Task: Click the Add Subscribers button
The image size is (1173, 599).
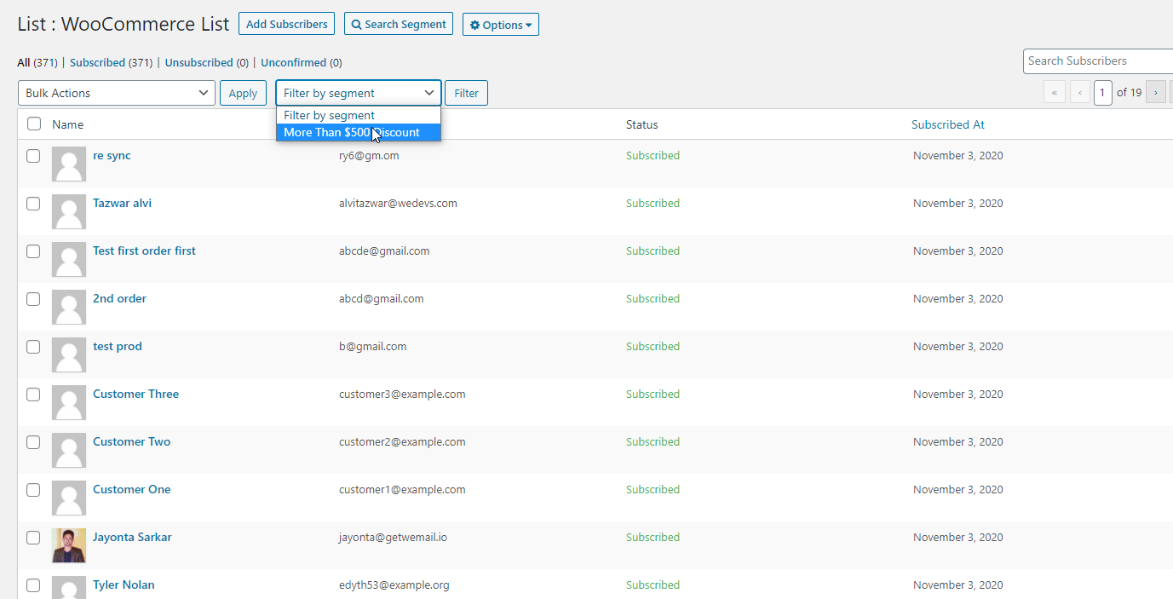Action: (286, 25)
